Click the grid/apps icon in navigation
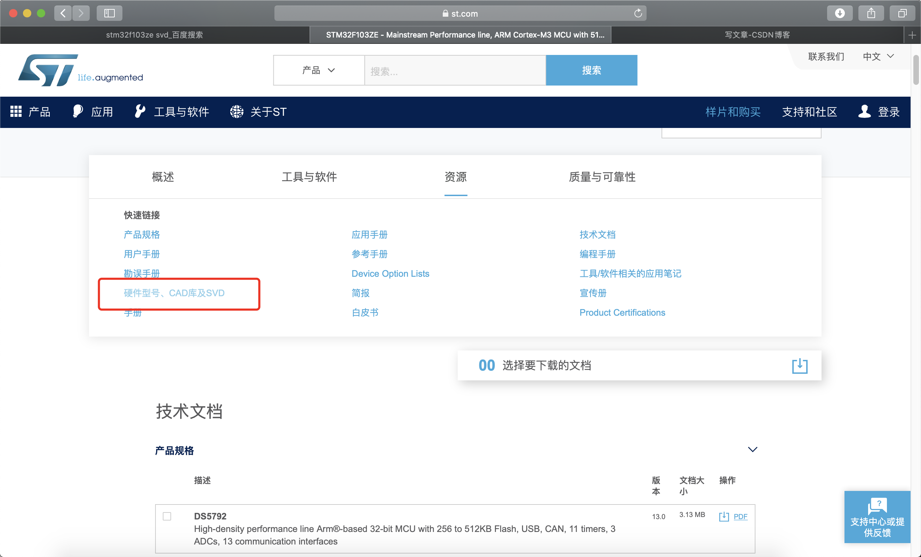 click(x=15, y=111)
